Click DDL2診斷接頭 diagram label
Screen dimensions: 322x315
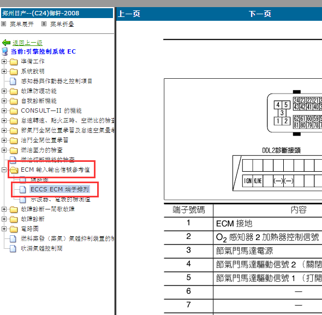[x=281, y=150]
